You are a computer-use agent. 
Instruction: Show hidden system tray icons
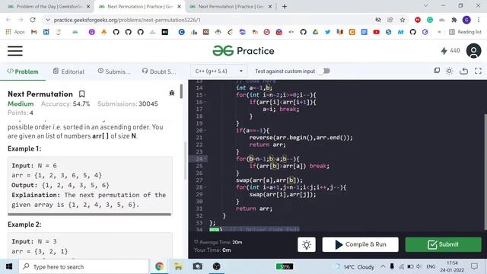383,266
